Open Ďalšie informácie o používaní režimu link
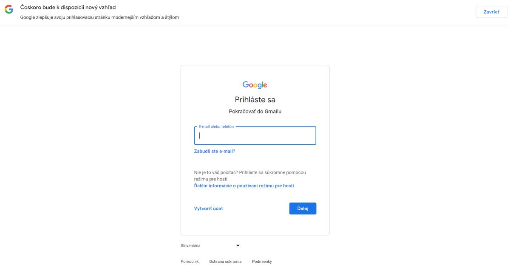Screen dimensions: 510x273 point(244,186)
